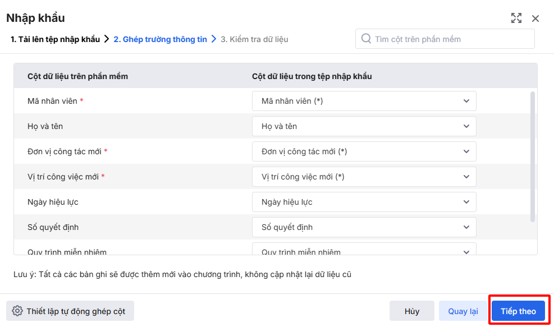Click the expand fullscreen icon
The width and height of the screenshot is (554, 327).
tap(516, 18)
